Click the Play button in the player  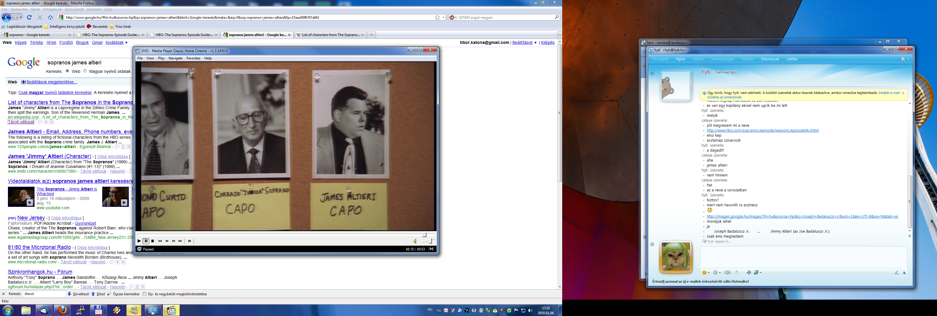(139, 241)
